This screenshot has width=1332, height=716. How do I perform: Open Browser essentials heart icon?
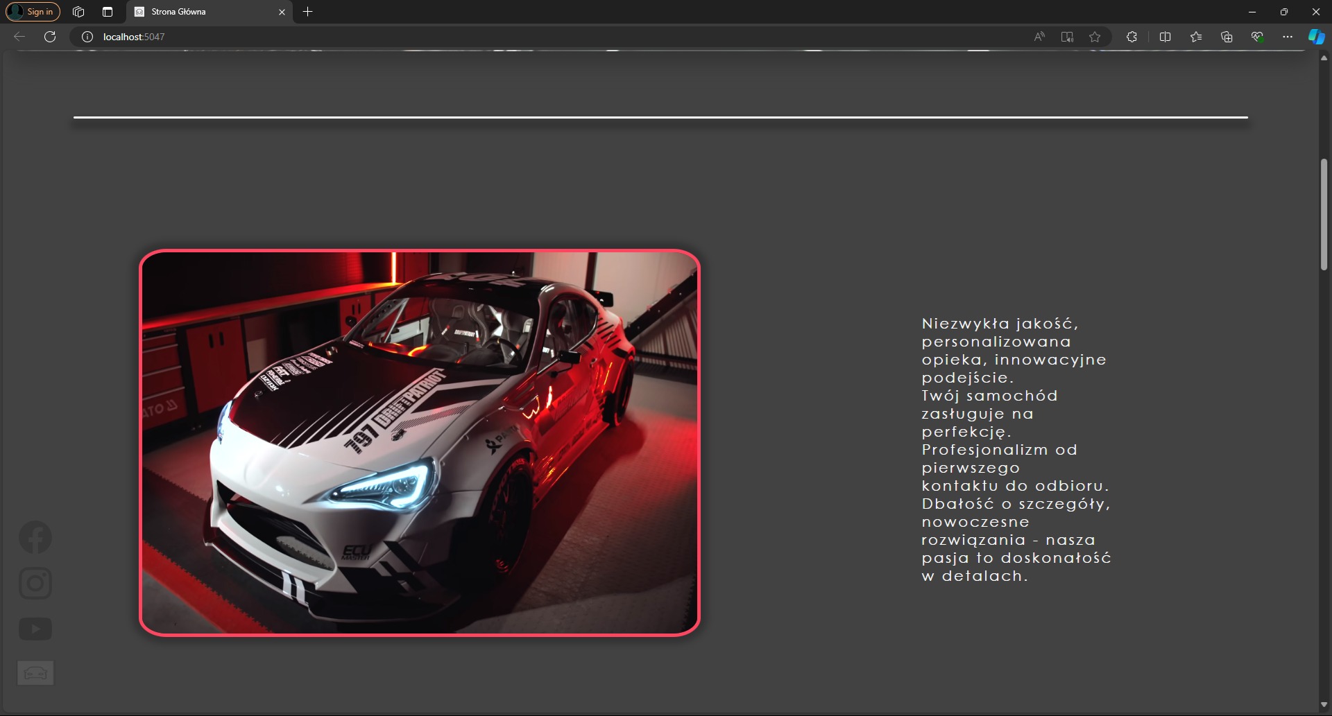click(1257, 37)
